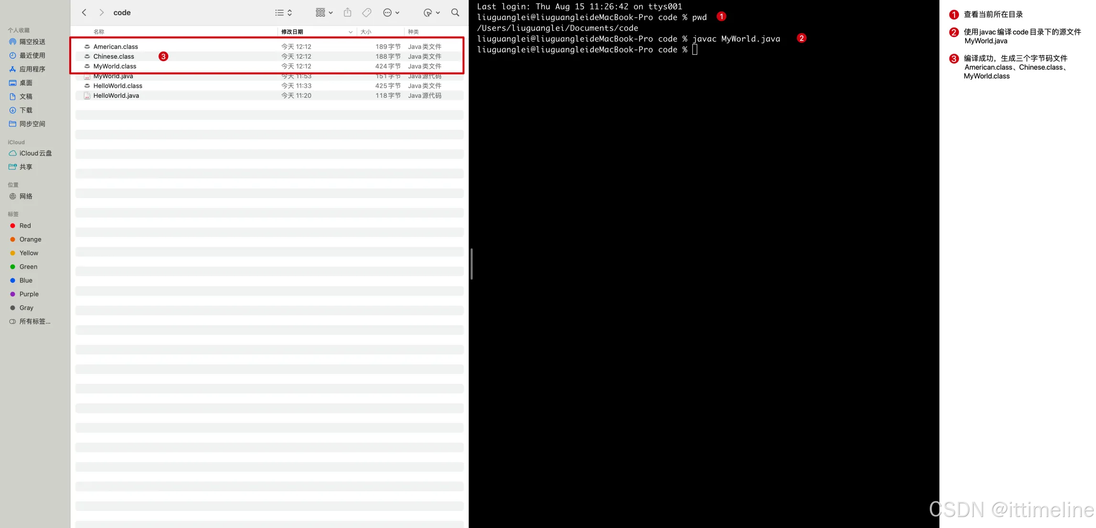The image size is (1096, 528).
Task: Open the ellipsis action menu
Action: coord(391,13)
